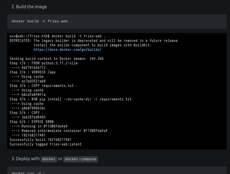
Task: Click 'Step 6/6 : EXPOSE 5000' line
Action: click(31, 122)
